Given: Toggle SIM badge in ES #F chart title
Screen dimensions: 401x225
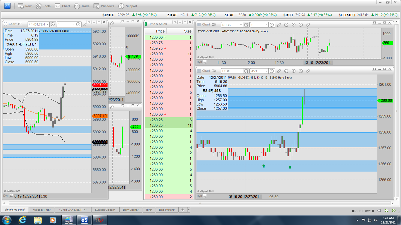Looking at the screenshot, I should [x=214, y=71].
